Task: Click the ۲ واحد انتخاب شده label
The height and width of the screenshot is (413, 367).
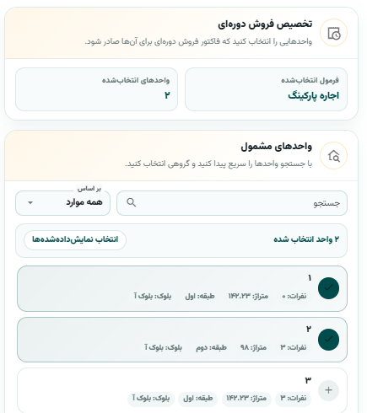Action: click(x=306, y=239)
